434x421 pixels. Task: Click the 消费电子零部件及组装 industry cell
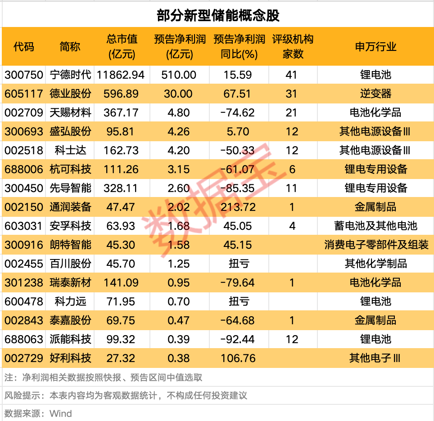coord(375,245)
